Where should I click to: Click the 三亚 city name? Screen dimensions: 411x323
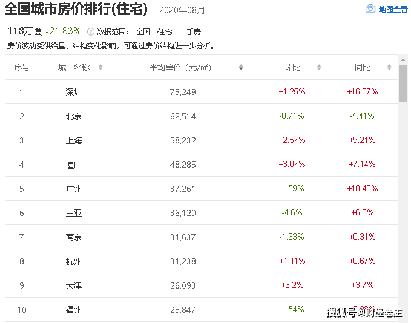click(x=74, y=213)
